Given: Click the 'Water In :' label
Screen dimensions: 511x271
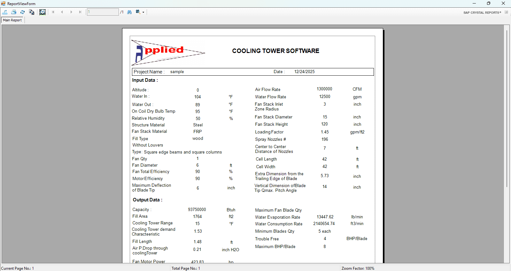Looking at the screenshot, I should tap(141, 96).
